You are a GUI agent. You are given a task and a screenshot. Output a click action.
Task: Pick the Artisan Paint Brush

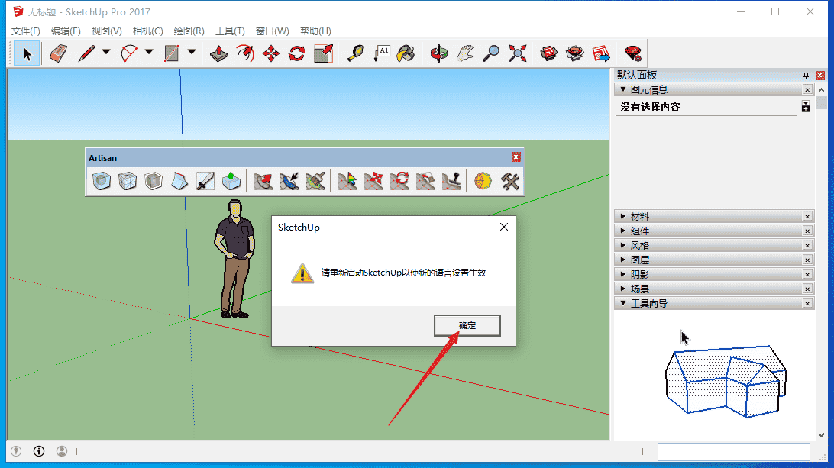(x=315, y=182)
